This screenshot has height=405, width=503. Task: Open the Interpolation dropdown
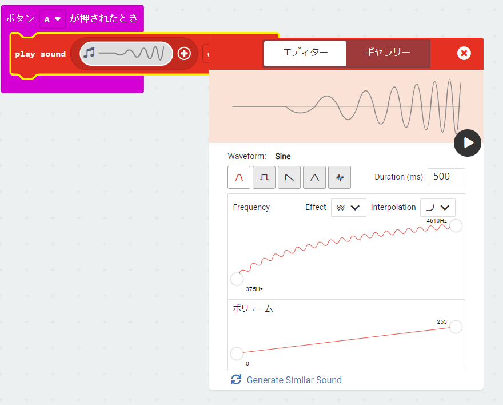[438, 208]
